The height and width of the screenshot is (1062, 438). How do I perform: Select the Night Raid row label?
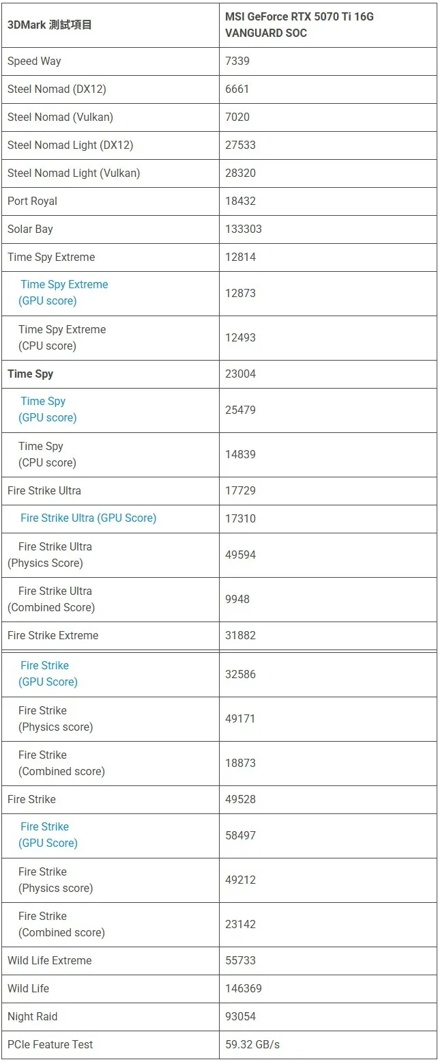coord(33,1017)
